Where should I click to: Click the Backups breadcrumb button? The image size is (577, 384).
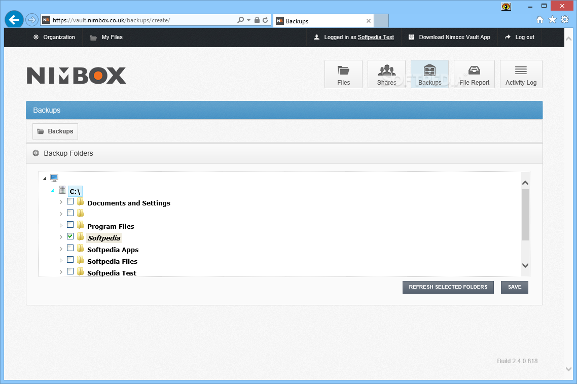pyautogui.click(x=55, y=131)
